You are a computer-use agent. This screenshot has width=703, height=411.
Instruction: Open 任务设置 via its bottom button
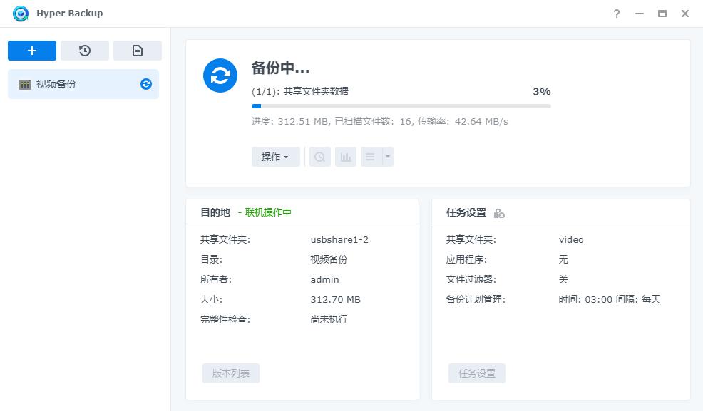[x=476, y=373]
